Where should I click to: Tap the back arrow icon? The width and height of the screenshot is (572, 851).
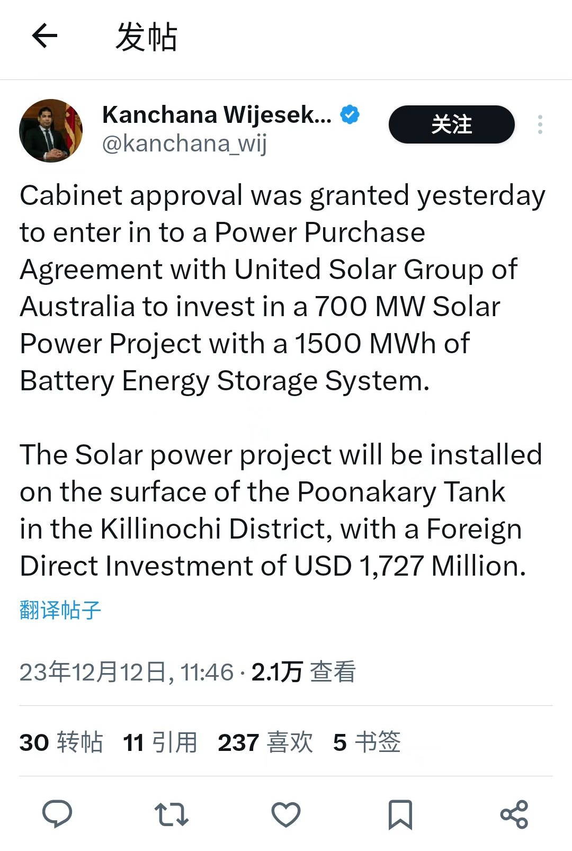pos(44,36)
